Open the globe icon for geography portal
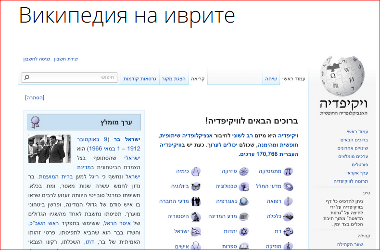Image resolution: width=380 pixels, height=250 pixels. point(243,201)
